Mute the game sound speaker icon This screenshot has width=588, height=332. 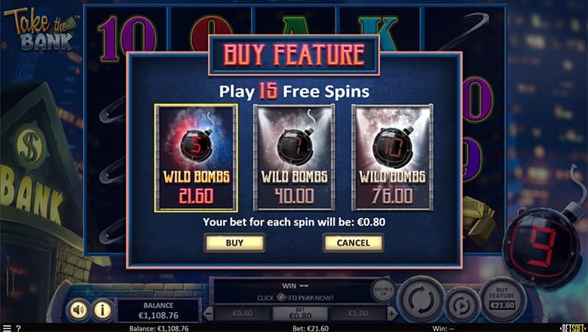78,309
